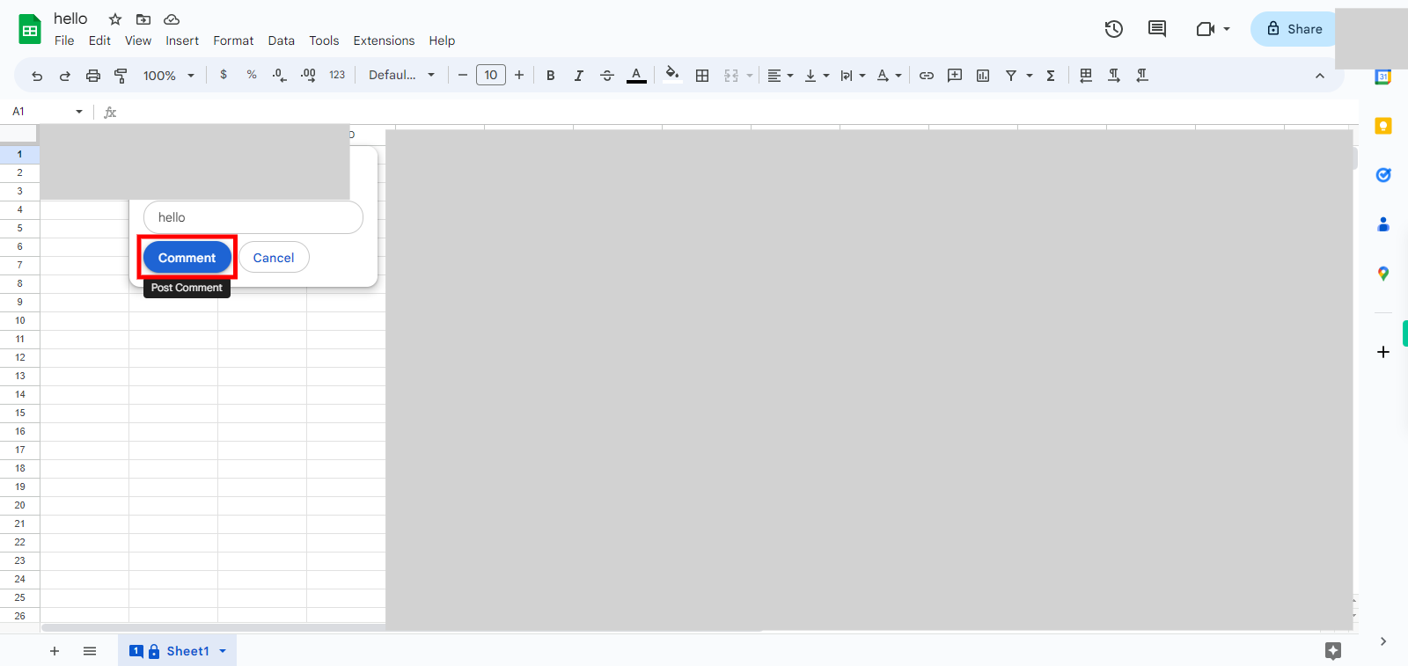Open the Tools menu
Image resolution: width=1408 pixels, height=666 pixels.
(324, 40)
